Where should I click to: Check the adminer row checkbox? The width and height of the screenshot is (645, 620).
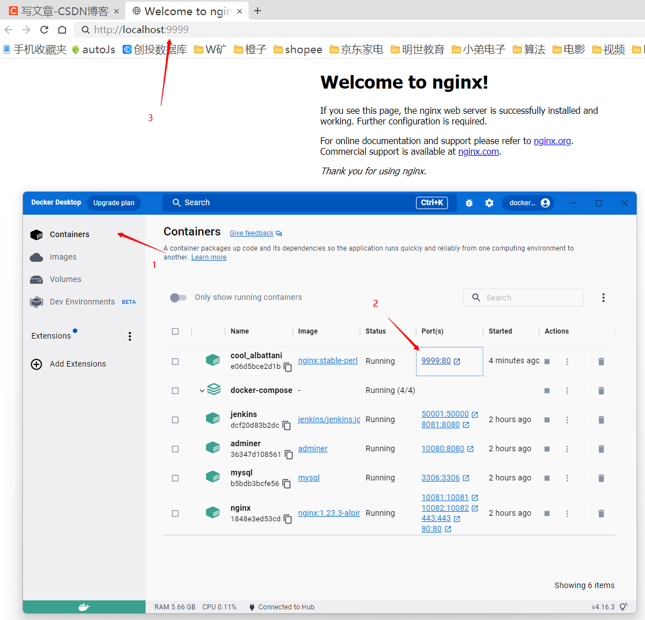point(175,449)
